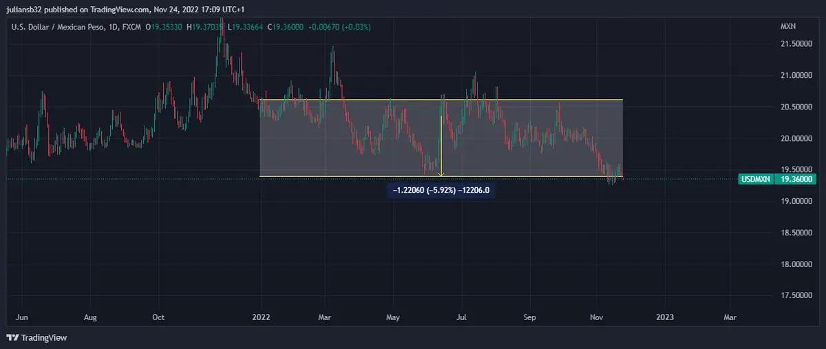Click the yellow measurement arrow tip
This screenshot has width=826, height=349.
click(441, 175)
